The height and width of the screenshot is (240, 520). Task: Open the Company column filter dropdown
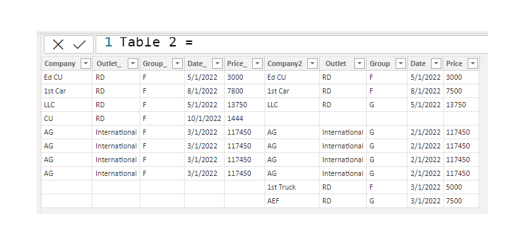pos(86,63)
